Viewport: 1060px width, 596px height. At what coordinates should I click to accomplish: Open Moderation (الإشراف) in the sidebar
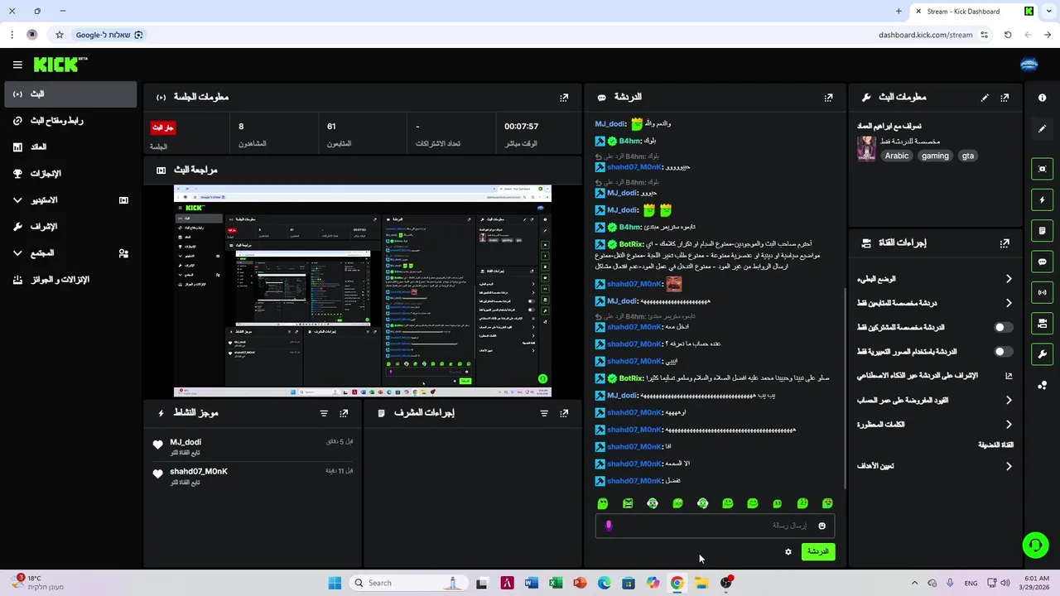coord(70,227)
